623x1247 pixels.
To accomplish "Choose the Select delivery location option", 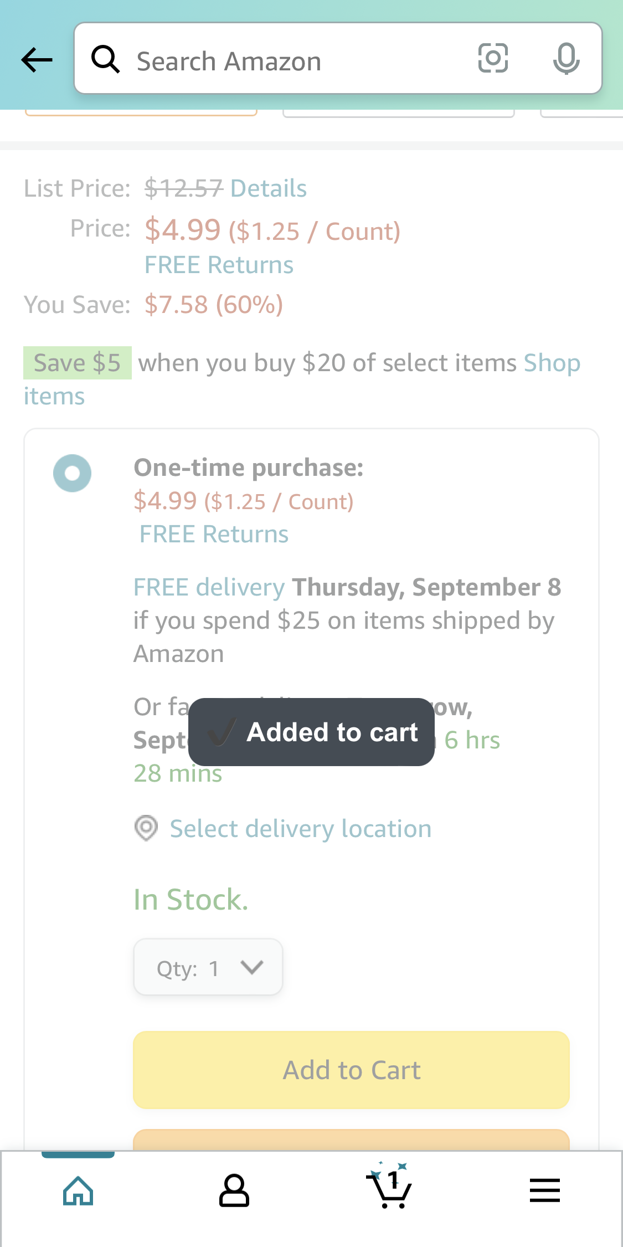I will pyautogui.click(x=300, y=829).
